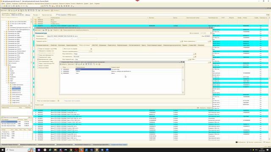This screenshot has width=271, height=152.
Task: Click Записать in the Номенклатура form
Action: [203, 108]
